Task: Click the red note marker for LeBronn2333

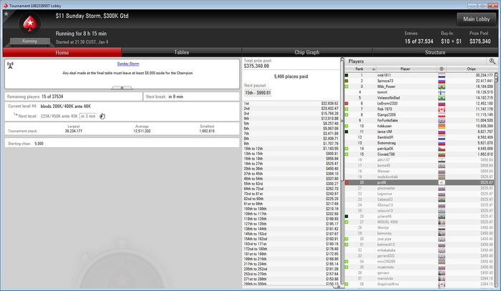Action: pyautogui.click(x=346, y=104)
